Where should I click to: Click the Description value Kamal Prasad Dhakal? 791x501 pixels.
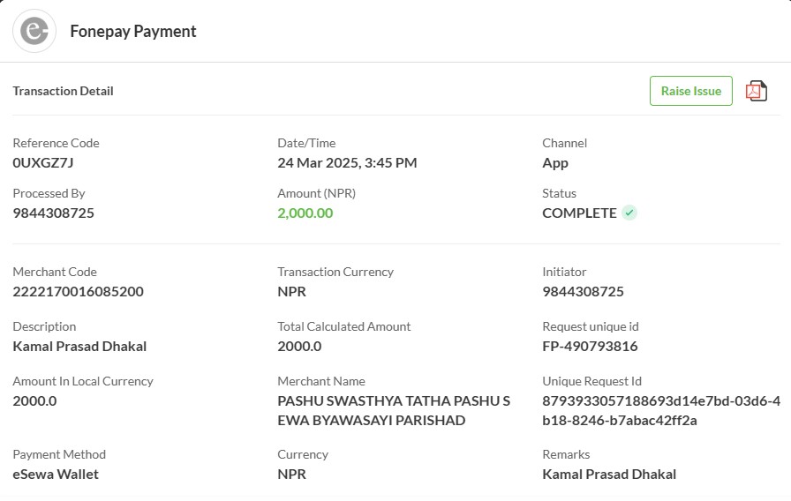pyautogui.click(x=79, y=347)
